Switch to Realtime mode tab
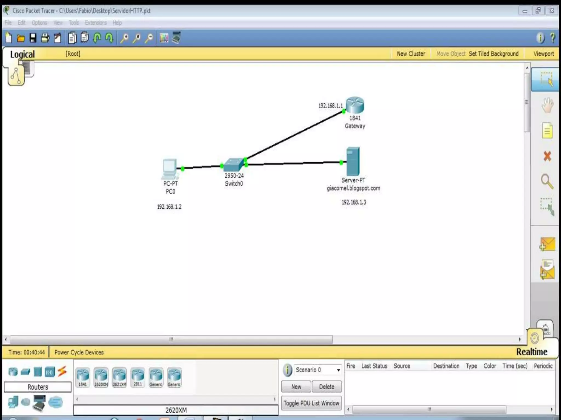 tap(531, 352)
